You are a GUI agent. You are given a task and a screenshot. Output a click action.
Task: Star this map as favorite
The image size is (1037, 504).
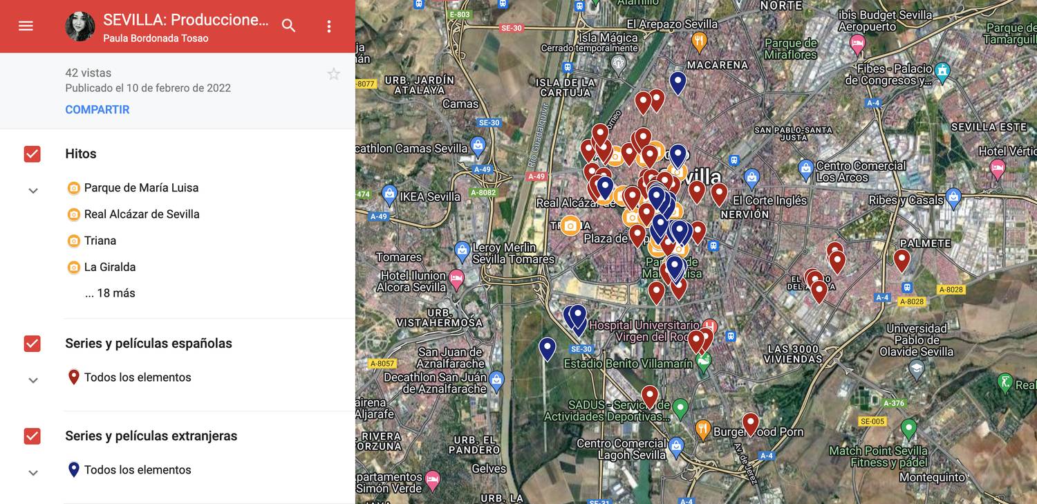tap(333, 74)
